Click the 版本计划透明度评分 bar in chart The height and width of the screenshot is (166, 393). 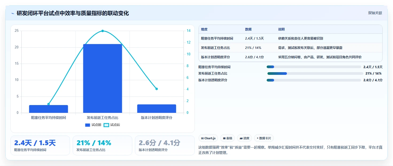click(x=157, y=109)
